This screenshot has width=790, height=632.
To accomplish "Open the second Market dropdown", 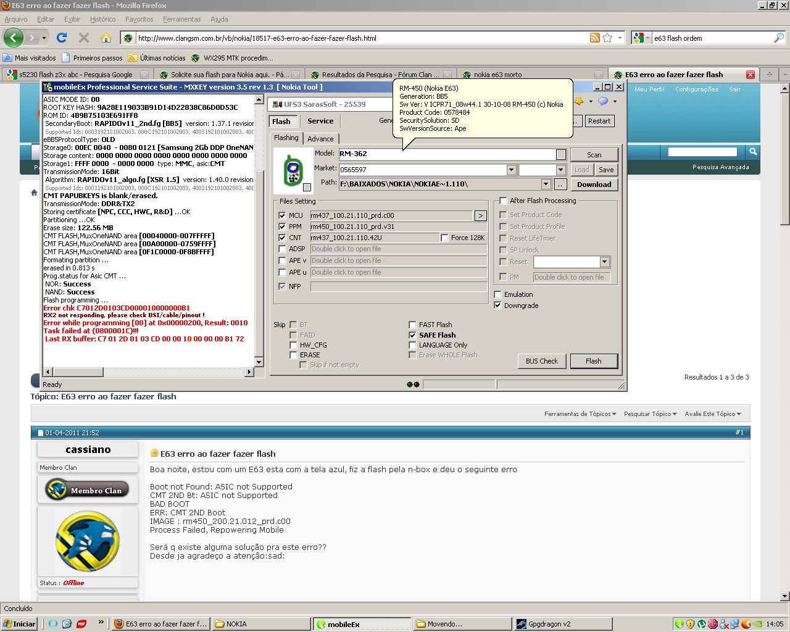I will (x=560, y=170).
